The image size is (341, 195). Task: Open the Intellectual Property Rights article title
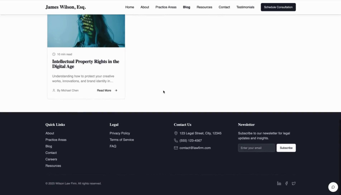coord(86,64)
